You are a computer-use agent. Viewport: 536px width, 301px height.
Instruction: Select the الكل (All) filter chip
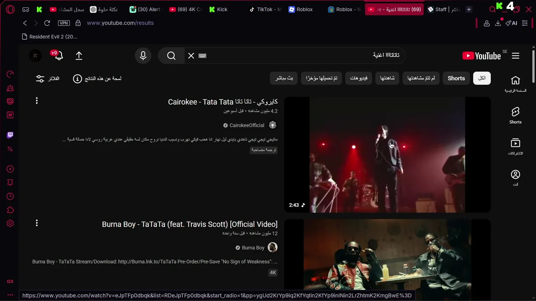coord(482,78)
